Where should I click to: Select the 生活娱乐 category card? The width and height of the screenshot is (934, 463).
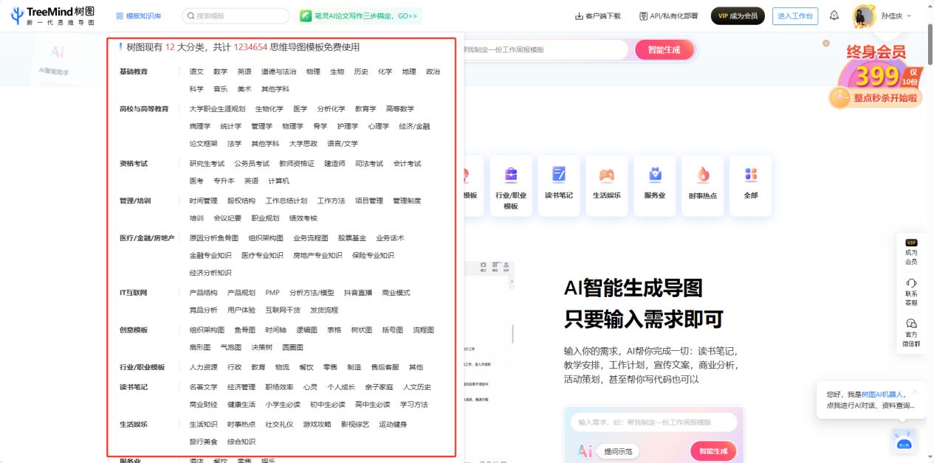point(607,186)
